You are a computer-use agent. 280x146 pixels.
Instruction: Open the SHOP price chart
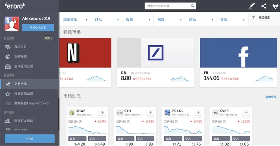pos(87,130)
